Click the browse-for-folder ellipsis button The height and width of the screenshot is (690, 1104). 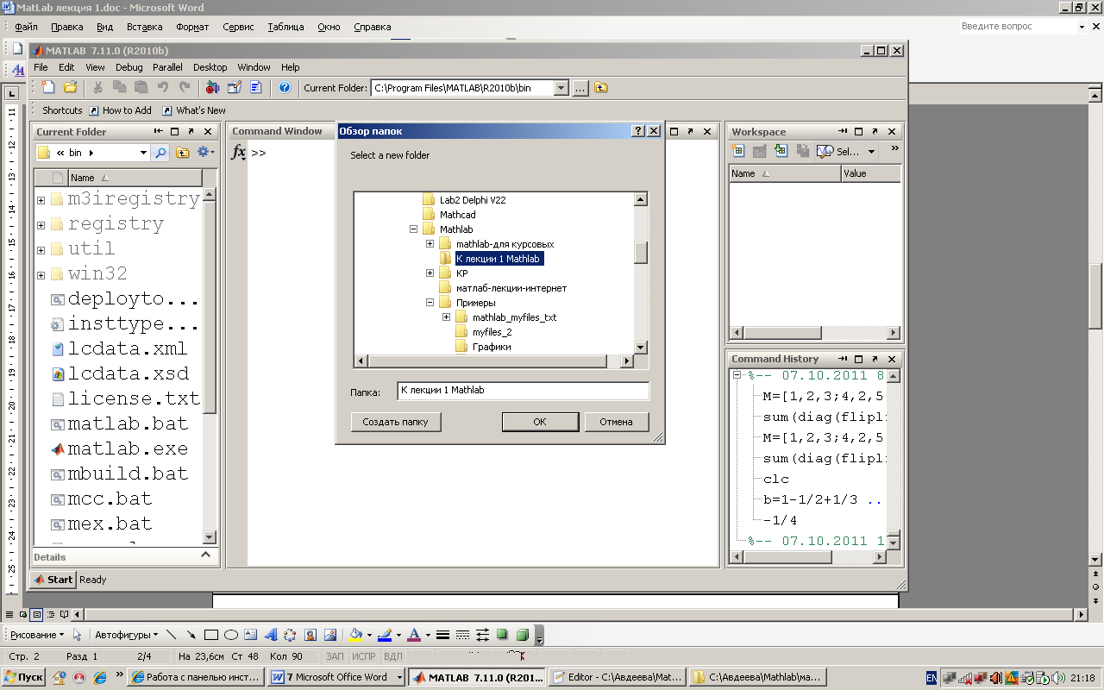pyautogui.click(x=580, y=88)
